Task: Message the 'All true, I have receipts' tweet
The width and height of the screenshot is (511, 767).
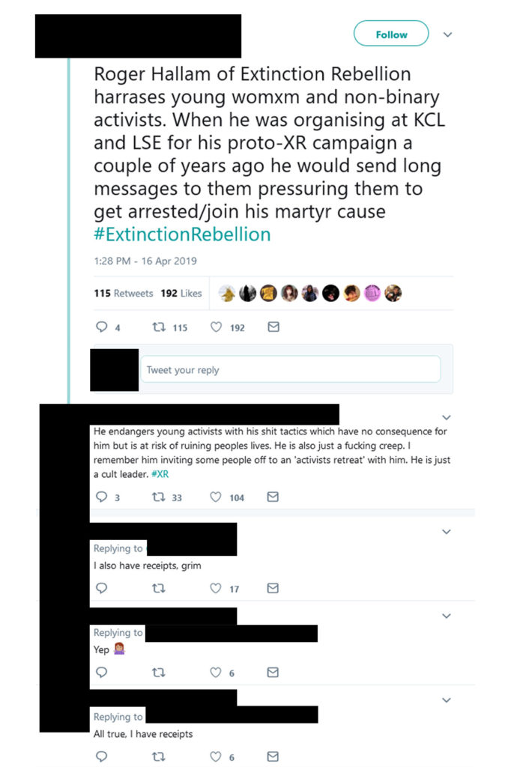Action: coord(273,757)
